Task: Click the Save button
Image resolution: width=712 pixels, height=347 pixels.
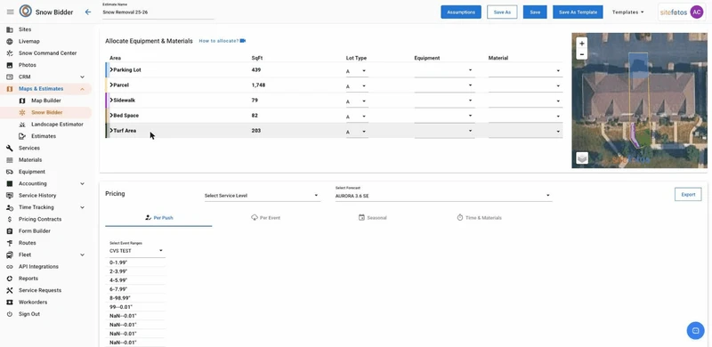Action: 535,12
